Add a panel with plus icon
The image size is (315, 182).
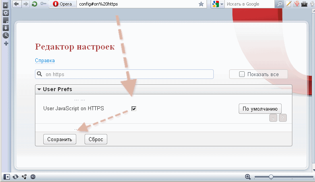coord(6,43)
